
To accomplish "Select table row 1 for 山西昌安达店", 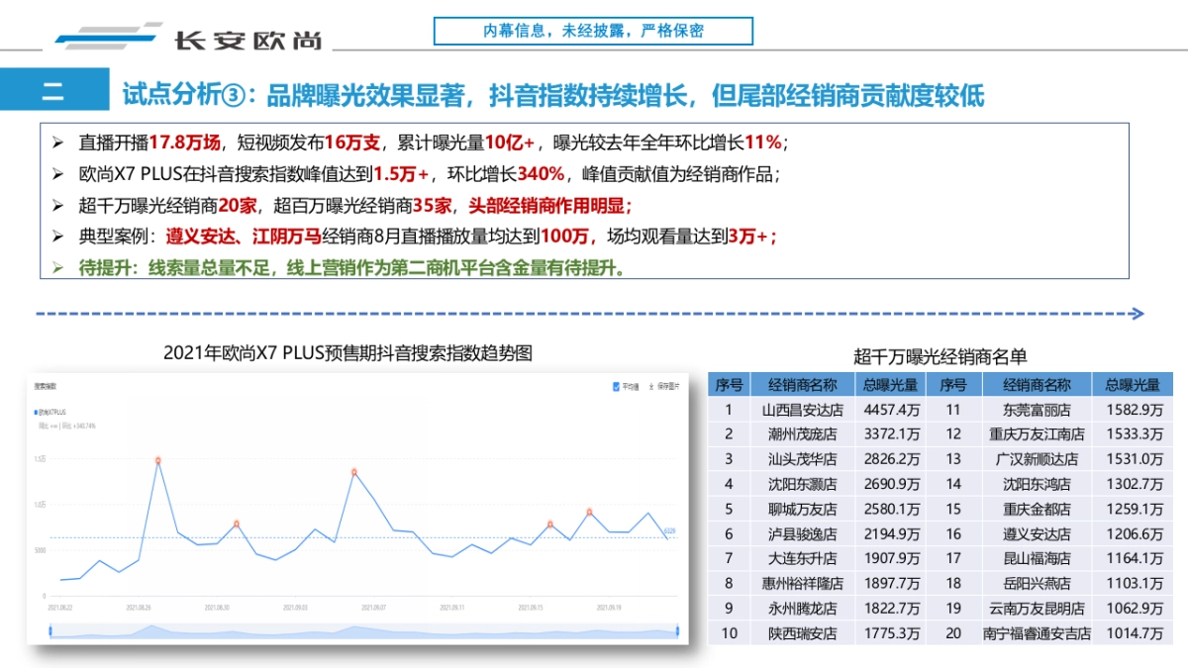I will (802, 409).
